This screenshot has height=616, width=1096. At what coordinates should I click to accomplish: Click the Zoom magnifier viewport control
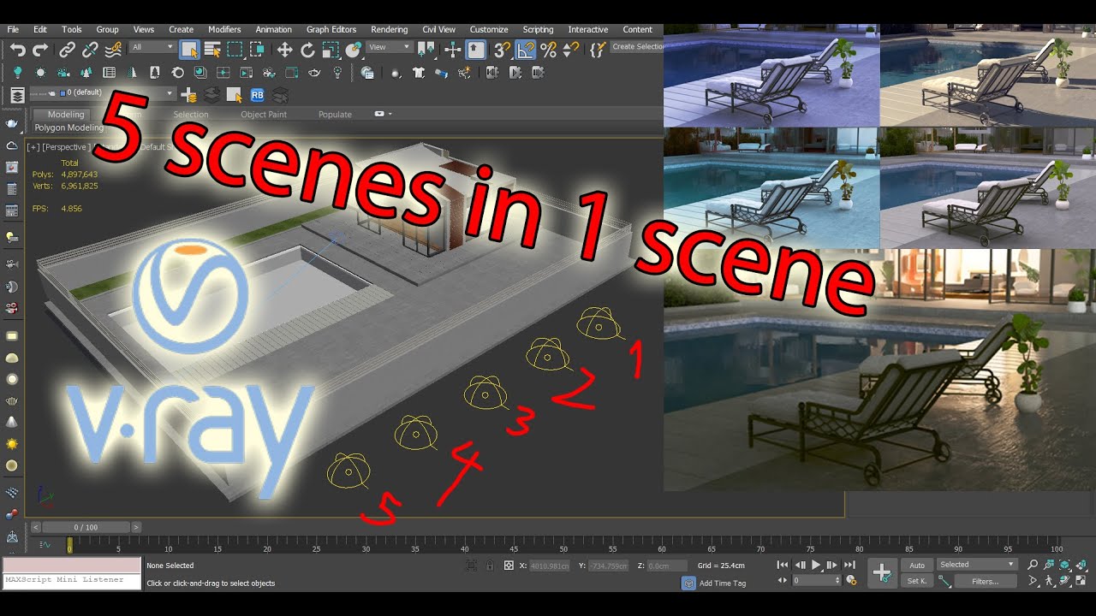coord(1033,565)
